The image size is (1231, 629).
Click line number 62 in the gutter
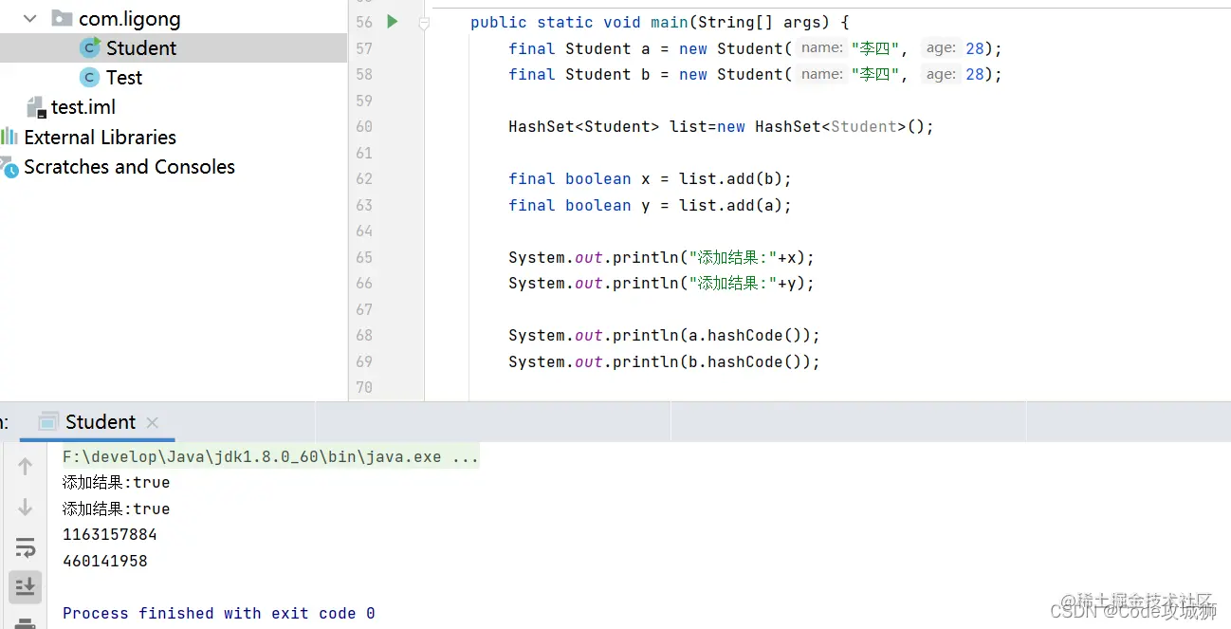coord(364,178)
